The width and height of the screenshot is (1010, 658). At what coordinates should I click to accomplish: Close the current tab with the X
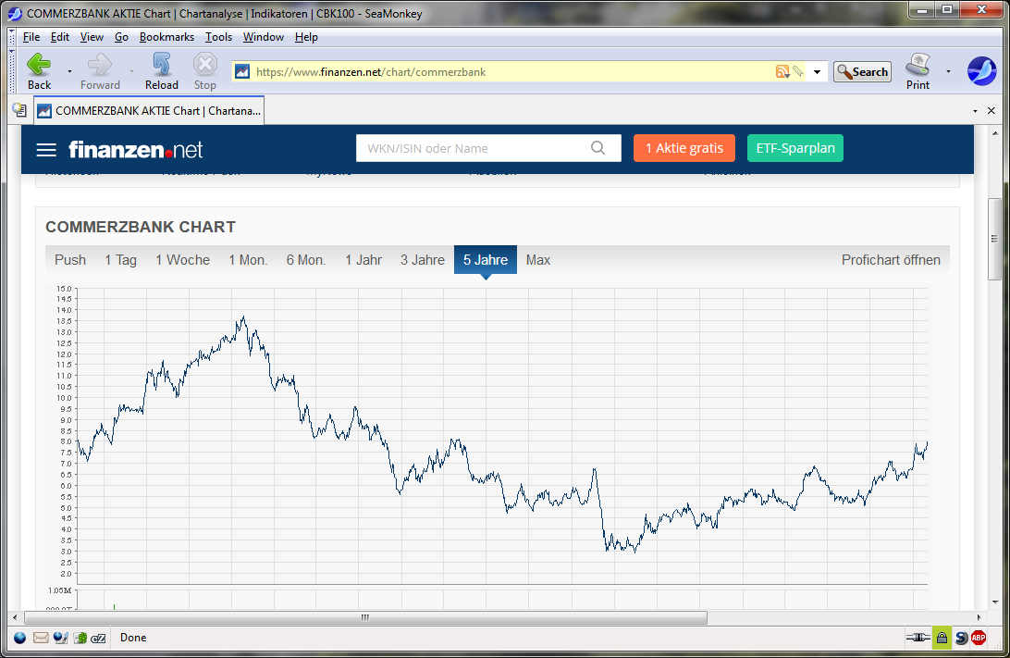coord(992,111)
